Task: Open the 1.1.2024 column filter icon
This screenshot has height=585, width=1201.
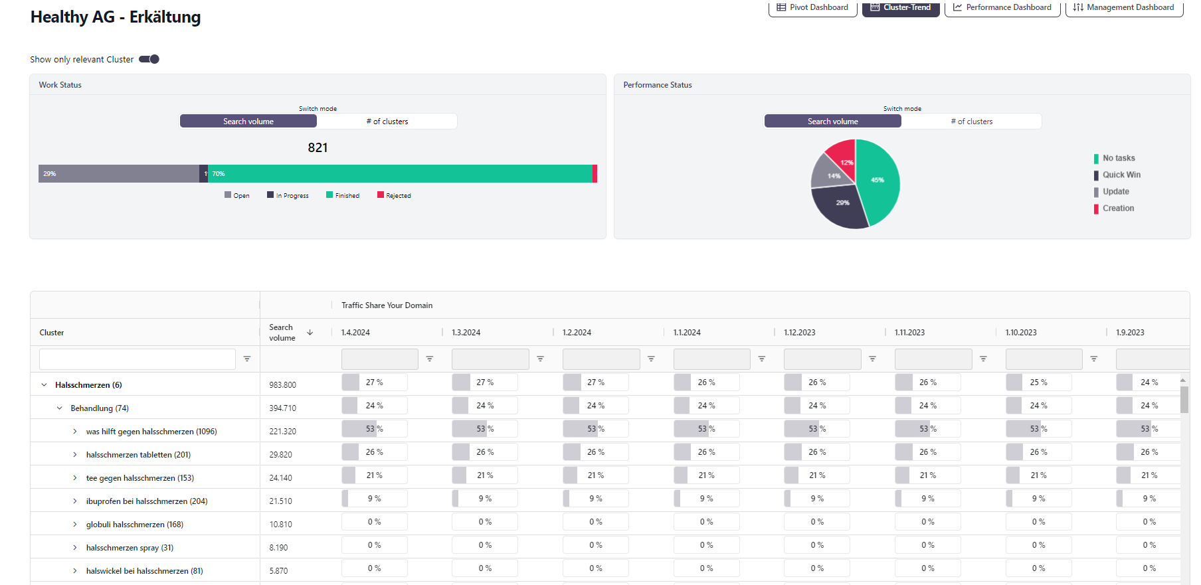Action: tap(762, 359)
